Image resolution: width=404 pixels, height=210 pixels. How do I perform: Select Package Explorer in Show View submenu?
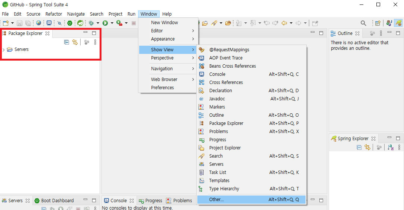(252, 123)
